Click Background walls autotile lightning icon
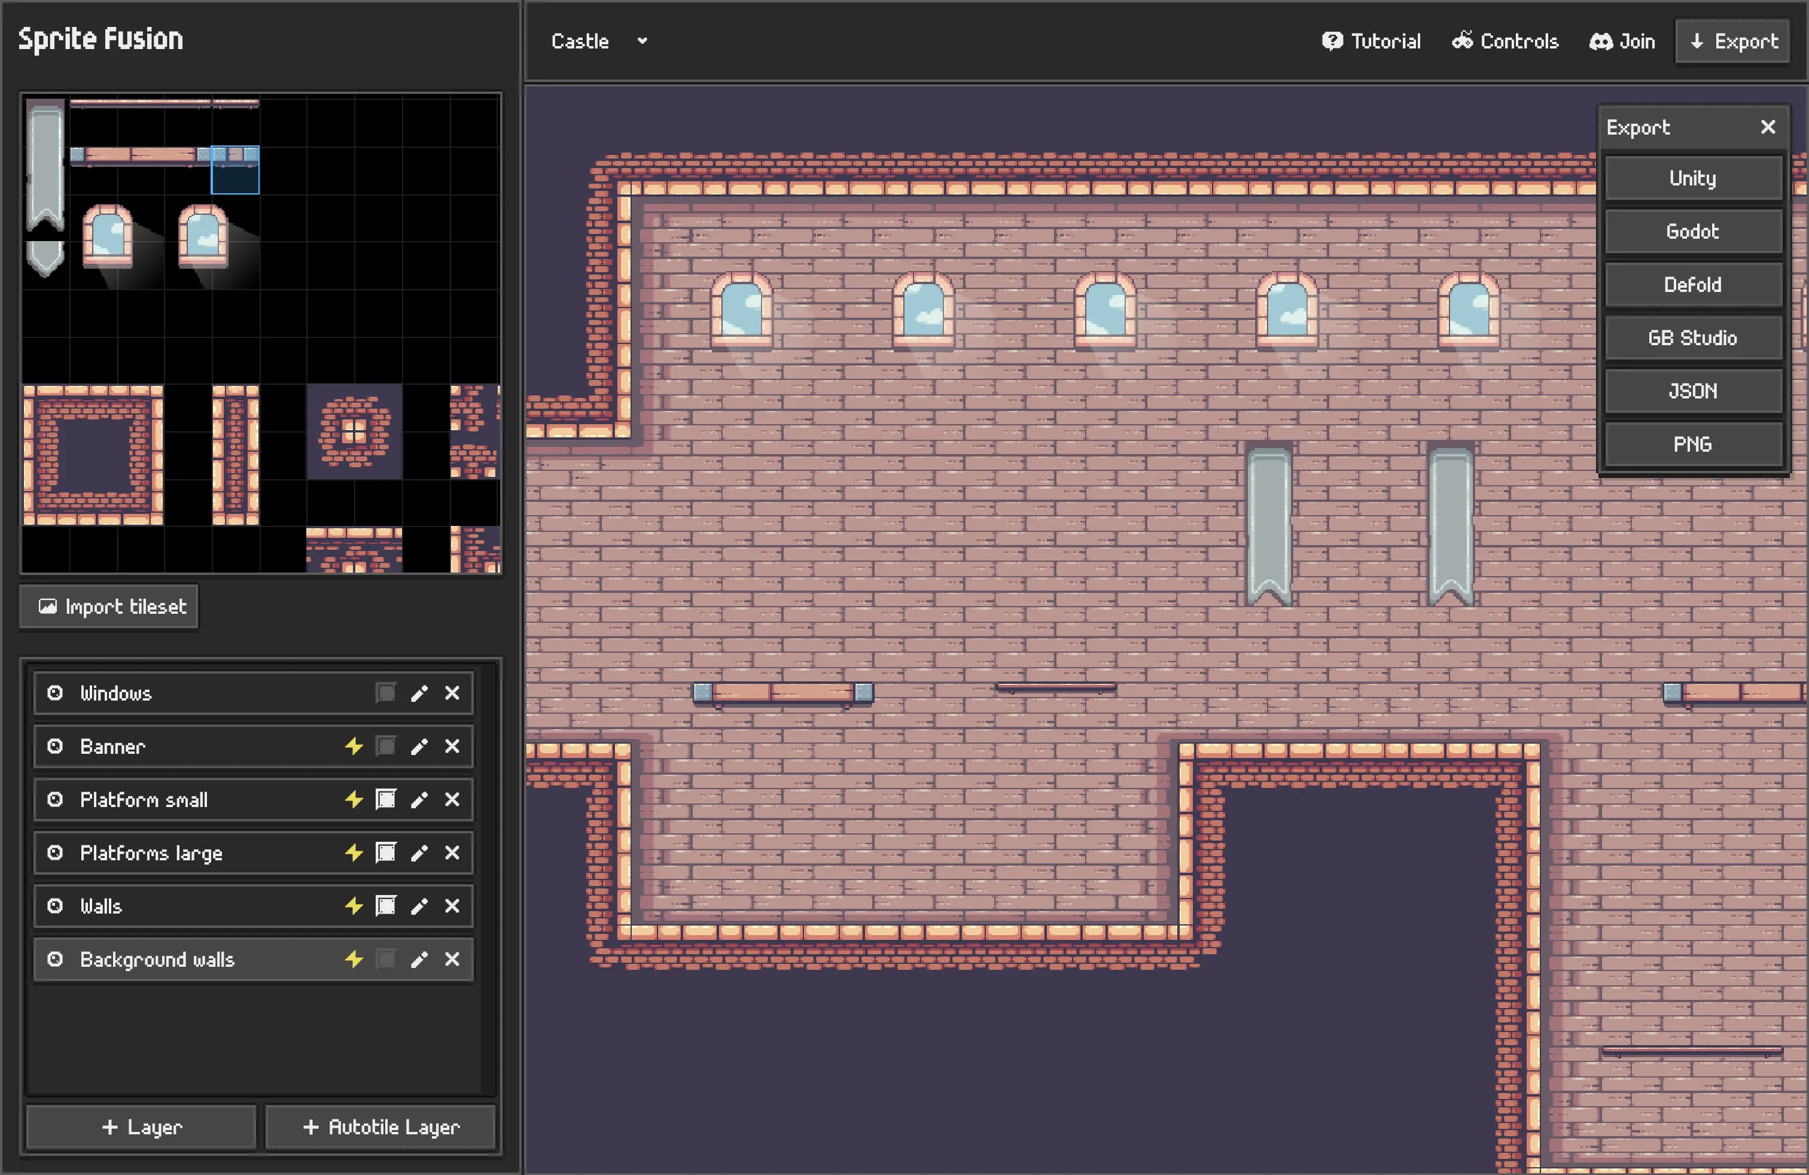1809x1175 pixels. 354,958
